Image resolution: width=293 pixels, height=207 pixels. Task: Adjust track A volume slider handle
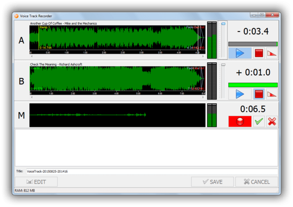coord(223,24)
